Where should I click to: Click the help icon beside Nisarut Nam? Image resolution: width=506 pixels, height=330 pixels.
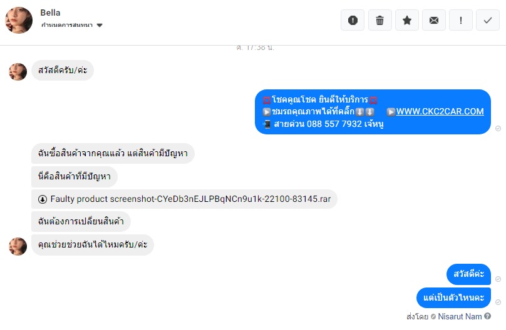pyautogui.click(x=487, y=316)
